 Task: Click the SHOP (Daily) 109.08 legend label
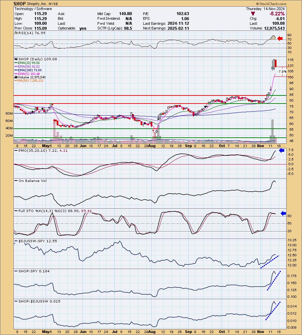[38, 59]
